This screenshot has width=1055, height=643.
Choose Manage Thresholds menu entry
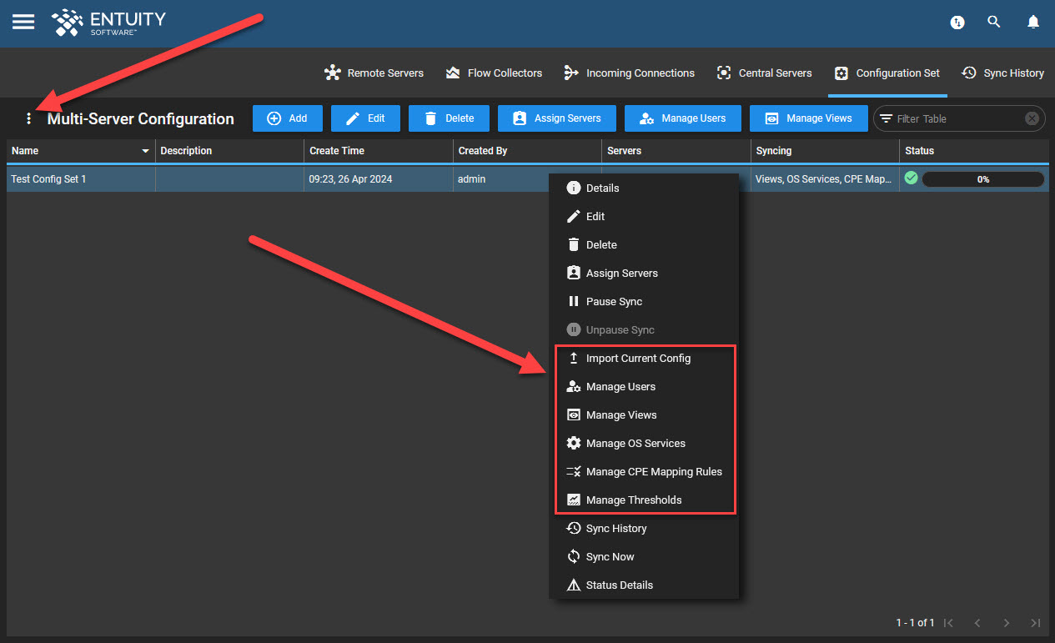tap(644, 500)
